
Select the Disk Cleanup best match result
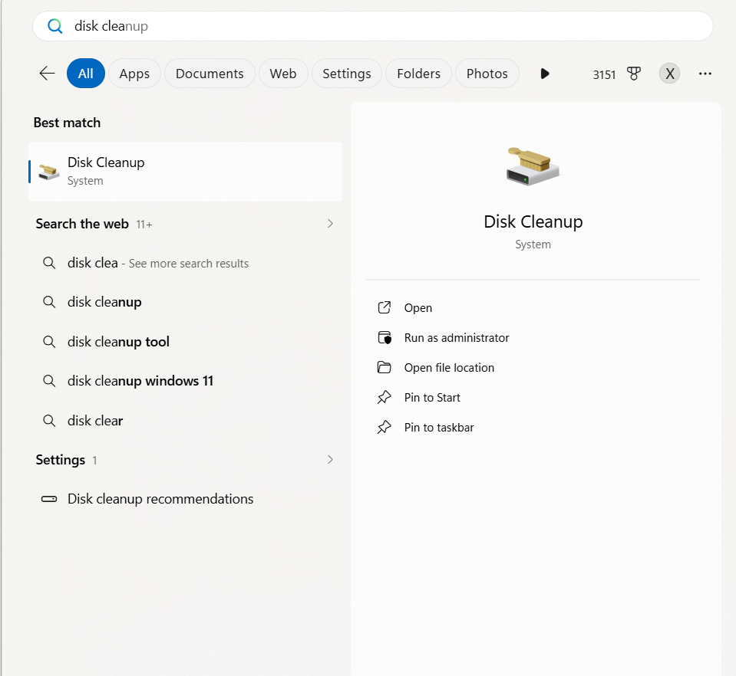pos(184,172)
